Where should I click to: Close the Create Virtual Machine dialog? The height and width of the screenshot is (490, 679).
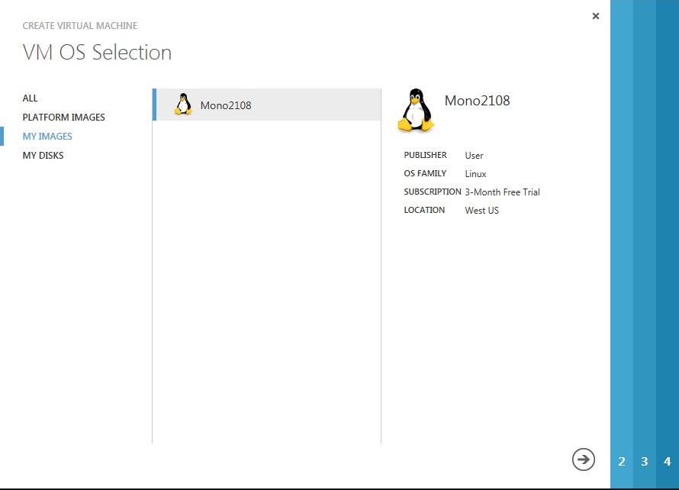[x=596, y=16]
